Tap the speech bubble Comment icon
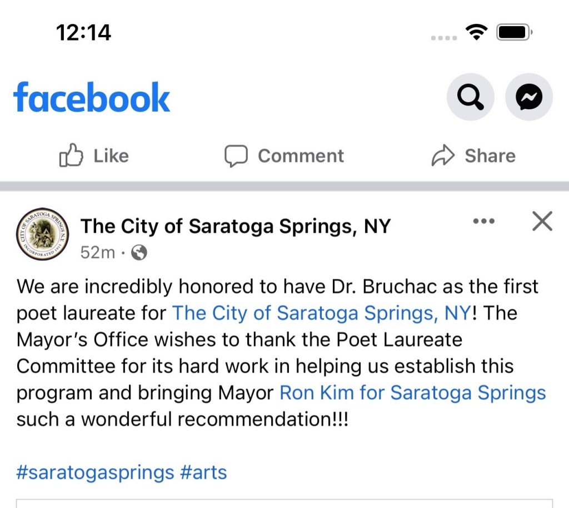The width and height of the screenshot is (569, 508). (x=236, y=156)
